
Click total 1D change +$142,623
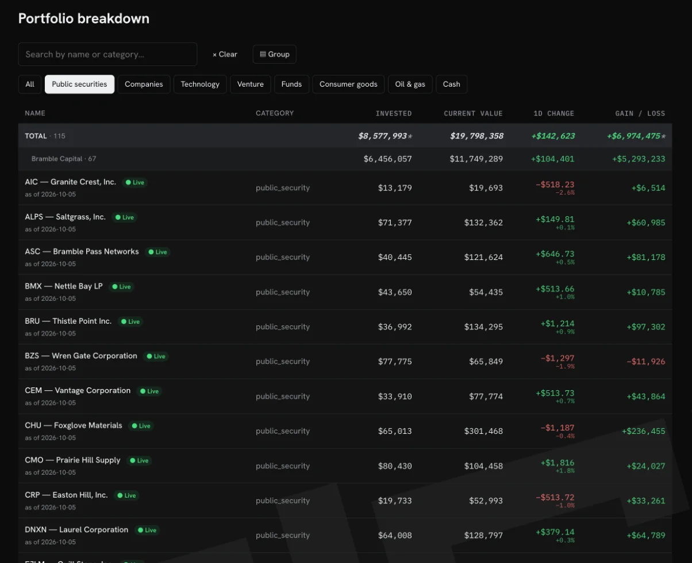click(553, 136)
